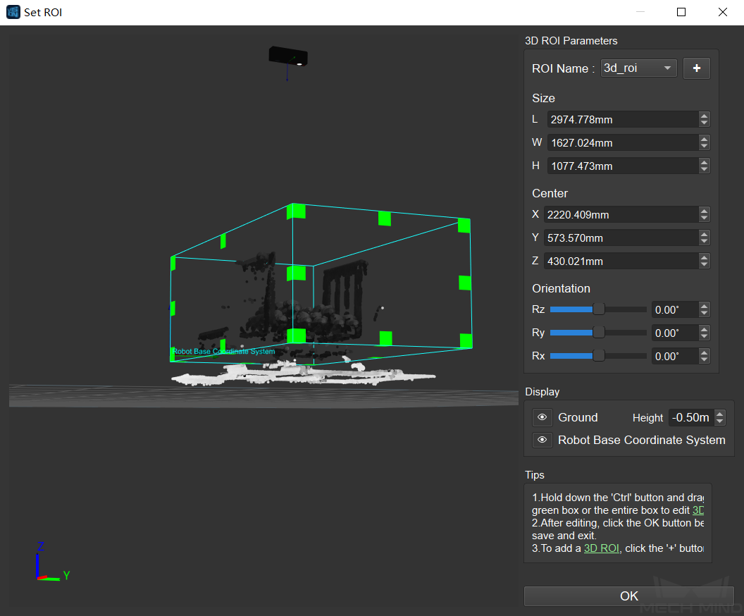This screenshot has height=616, width=744.
Task: Increase Ground Height with up arrow
Action: 719,414
